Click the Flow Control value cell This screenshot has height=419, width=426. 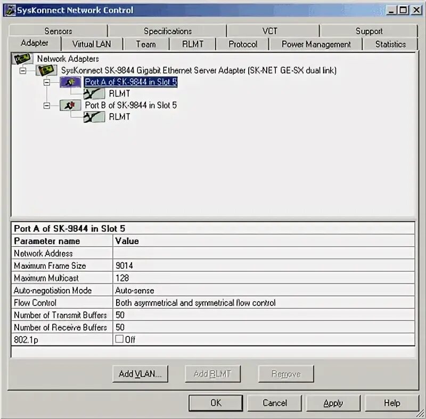click(264, 303)
